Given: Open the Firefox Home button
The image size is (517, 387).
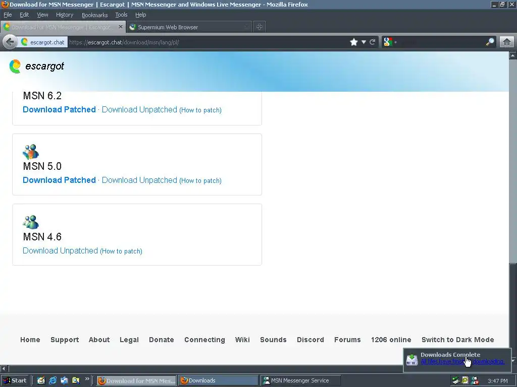Looking at the screenshot, I should [x=507, y=42].
